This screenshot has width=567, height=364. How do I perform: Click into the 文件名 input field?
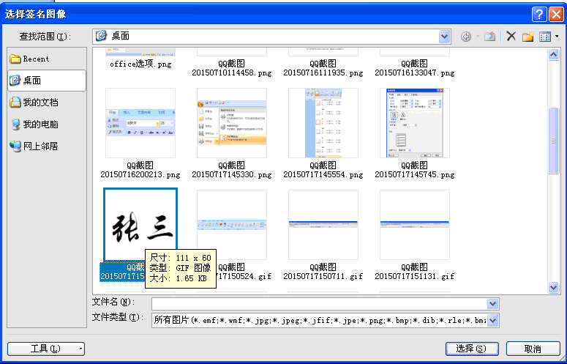click(319, 303)
